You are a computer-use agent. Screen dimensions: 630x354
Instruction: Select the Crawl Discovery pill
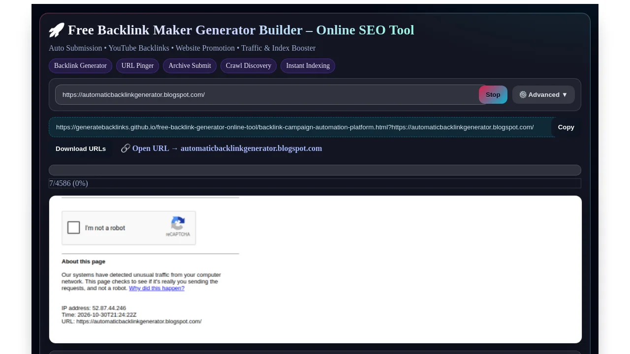tap(249, 66)
